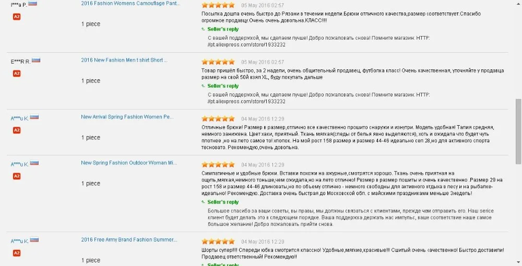Click star rating of the Men t shirt review
This screenshot has height=266, width=522.
point(218,62)
